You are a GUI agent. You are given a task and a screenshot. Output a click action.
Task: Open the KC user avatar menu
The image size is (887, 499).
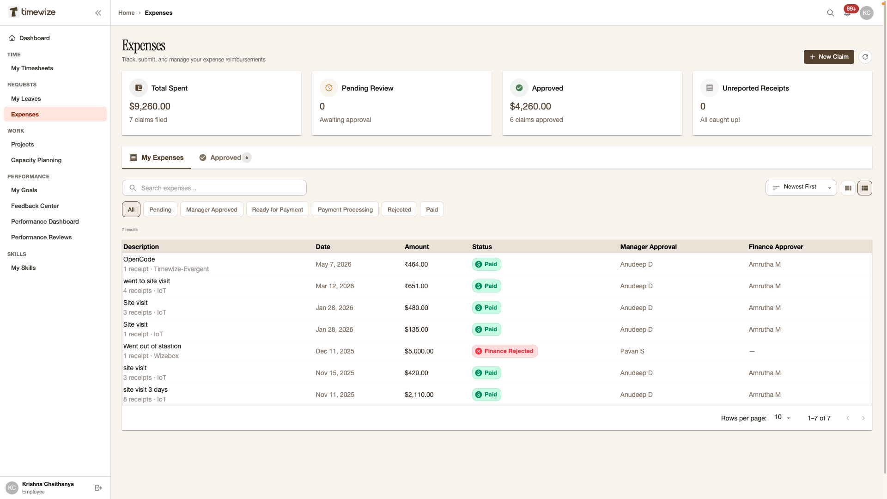point(867,13)
